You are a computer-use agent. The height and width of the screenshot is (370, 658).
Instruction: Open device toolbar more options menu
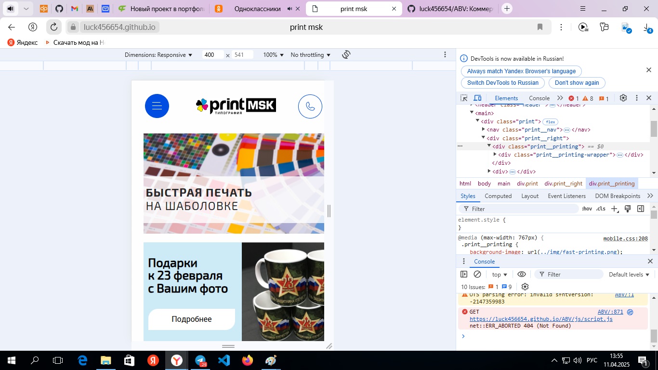[445, 54]
